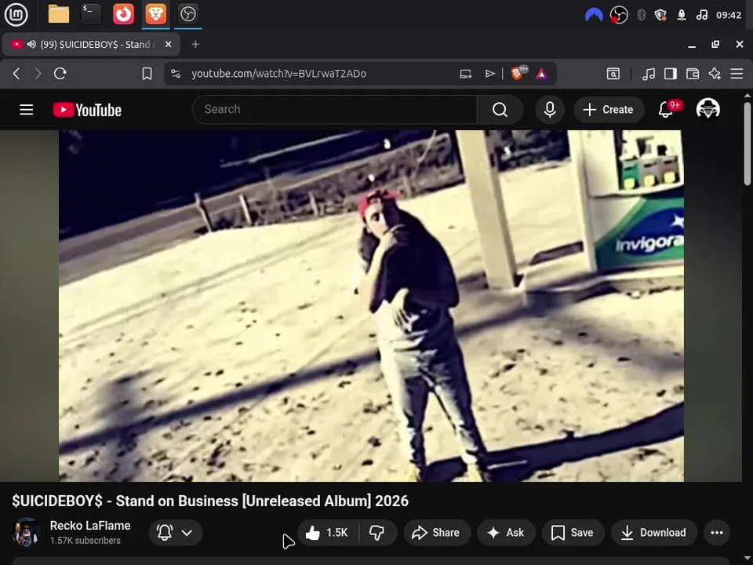753x565 pixels.
Task: Go to YouTube home via logo
Action: click(87, 110)
